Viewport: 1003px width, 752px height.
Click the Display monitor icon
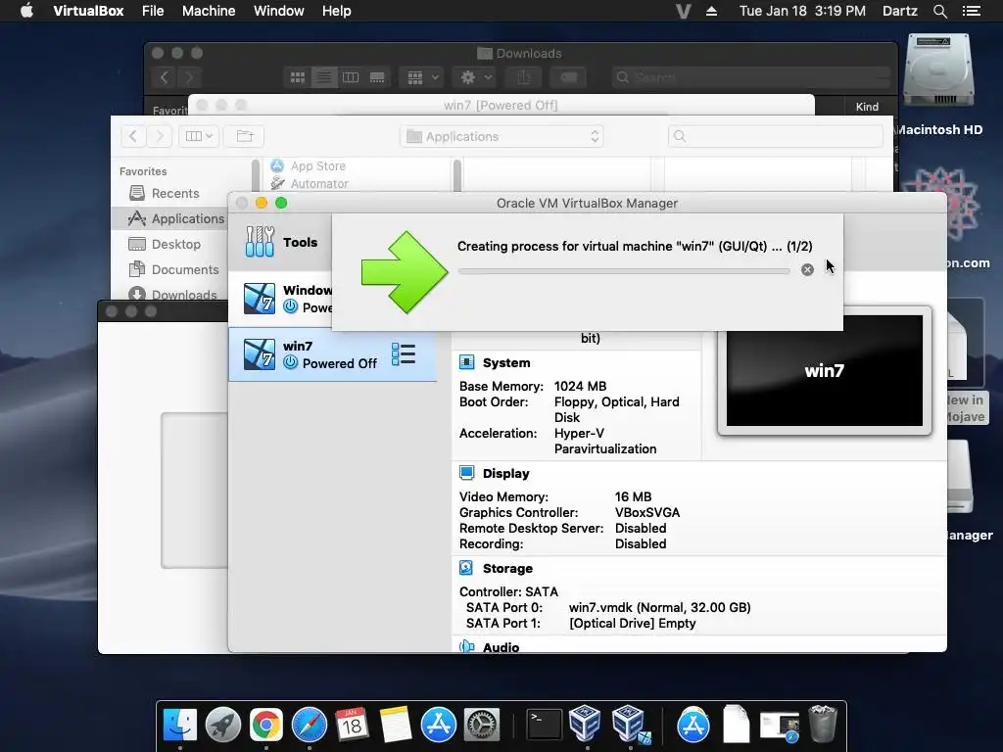point(467,473)
